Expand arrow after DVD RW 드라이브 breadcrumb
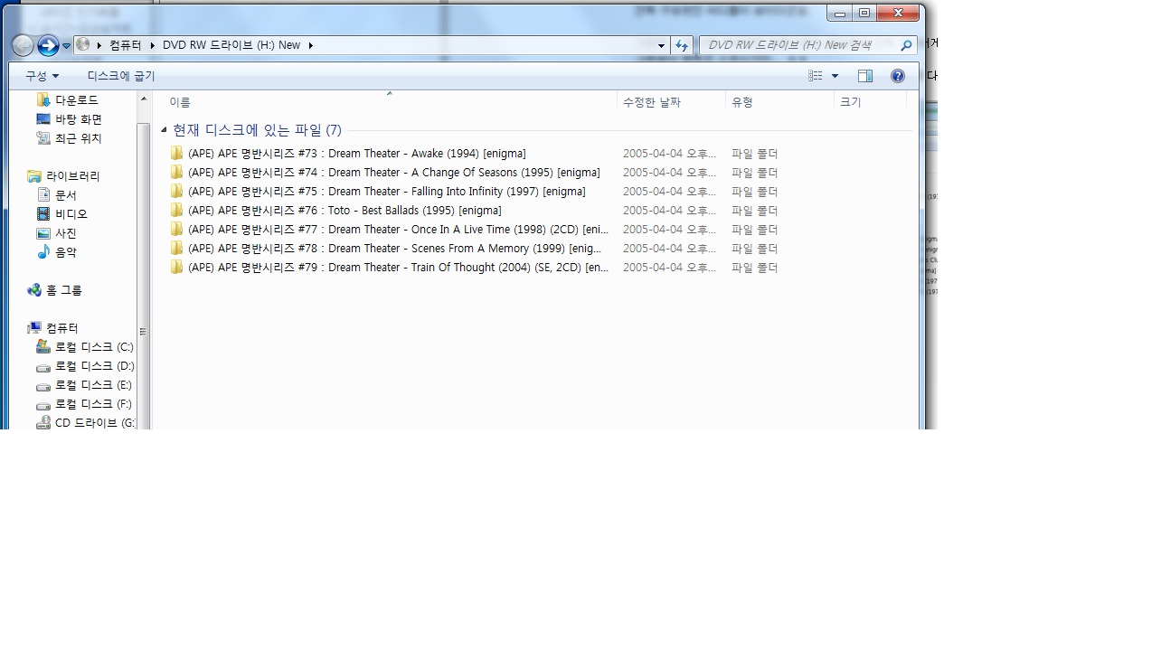 click(x=310, y=45)
